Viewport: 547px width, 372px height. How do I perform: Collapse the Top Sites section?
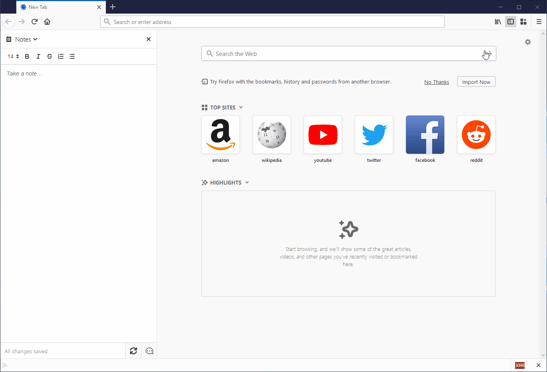click(x=241, y=107)
